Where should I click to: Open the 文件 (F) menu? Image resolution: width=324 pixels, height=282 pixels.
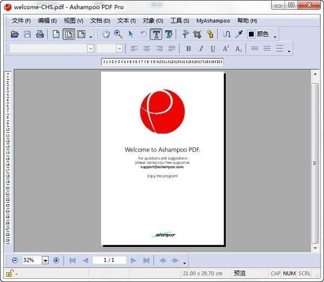click(21, 20)
